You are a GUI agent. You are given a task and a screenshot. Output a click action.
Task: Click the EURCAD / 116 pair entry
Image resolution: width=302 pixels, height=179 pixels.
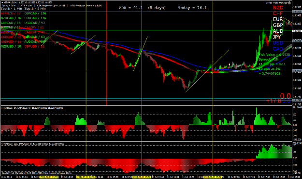click(x=35, y=18)
